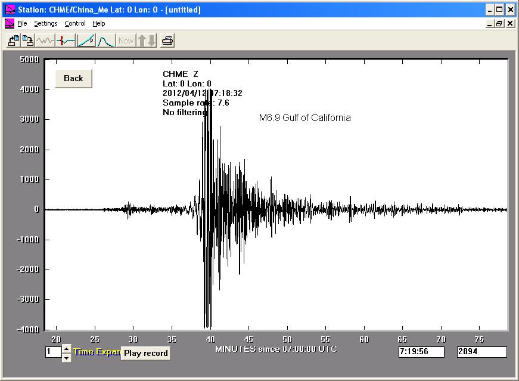Viewport: 519px width, 381px height.
Task: Click the 2894 amplitude readout box
Action: (481, 352)
